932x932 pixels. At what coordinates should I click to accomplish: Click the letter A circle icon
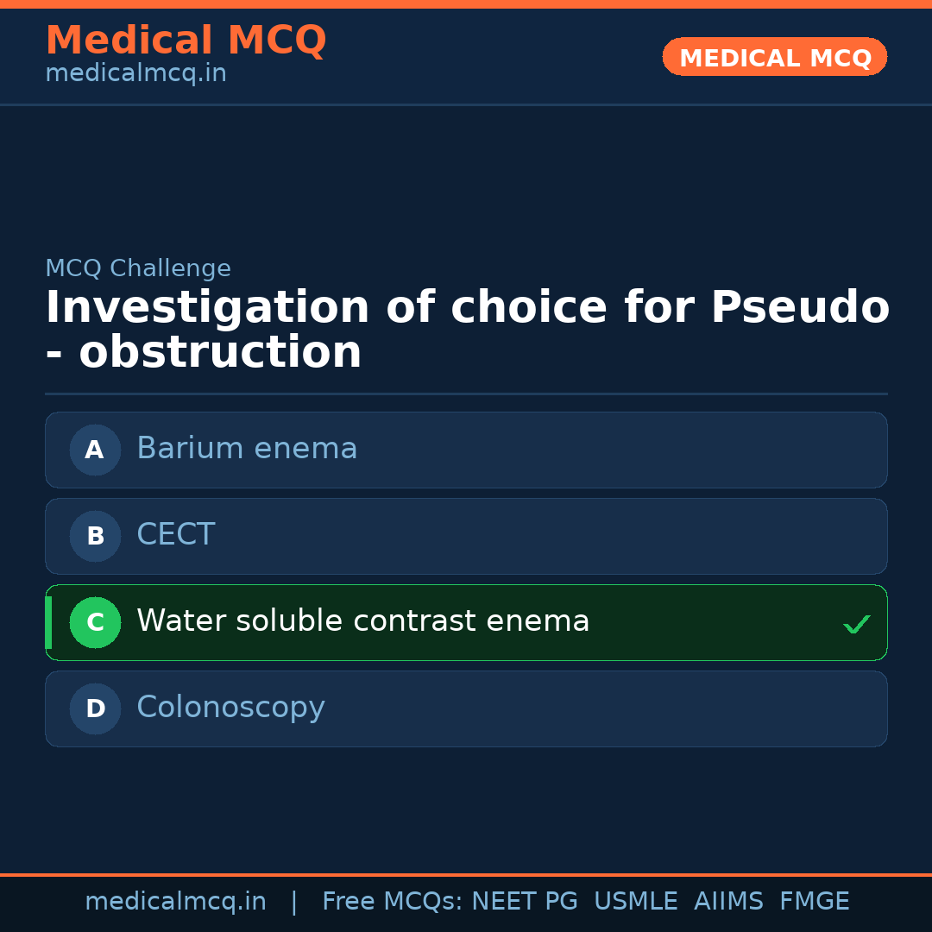(x=95, y=450)
